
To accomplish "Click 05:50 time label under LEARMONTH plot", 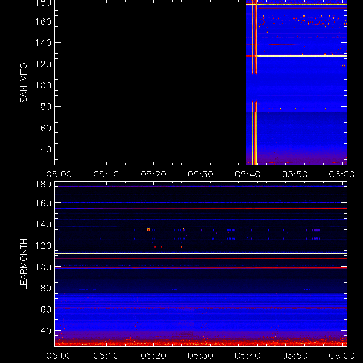I will coord(294,356).
